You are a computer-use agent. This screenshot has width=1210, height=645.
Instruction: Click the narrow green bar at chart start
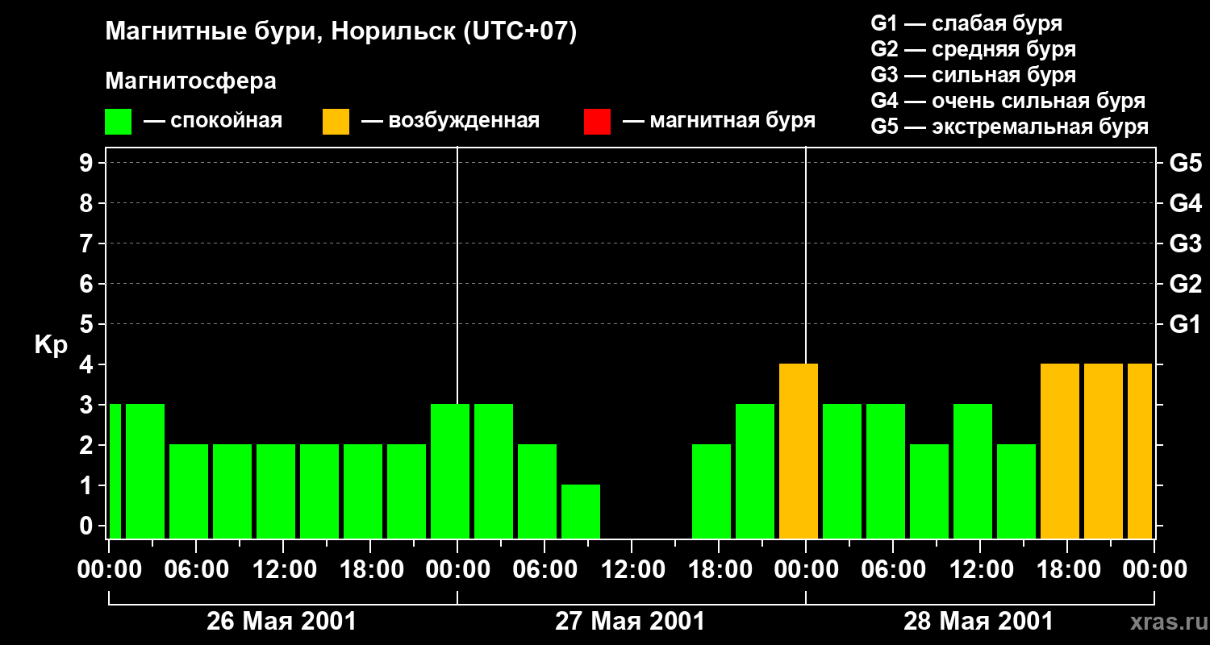tap(115, 472)
